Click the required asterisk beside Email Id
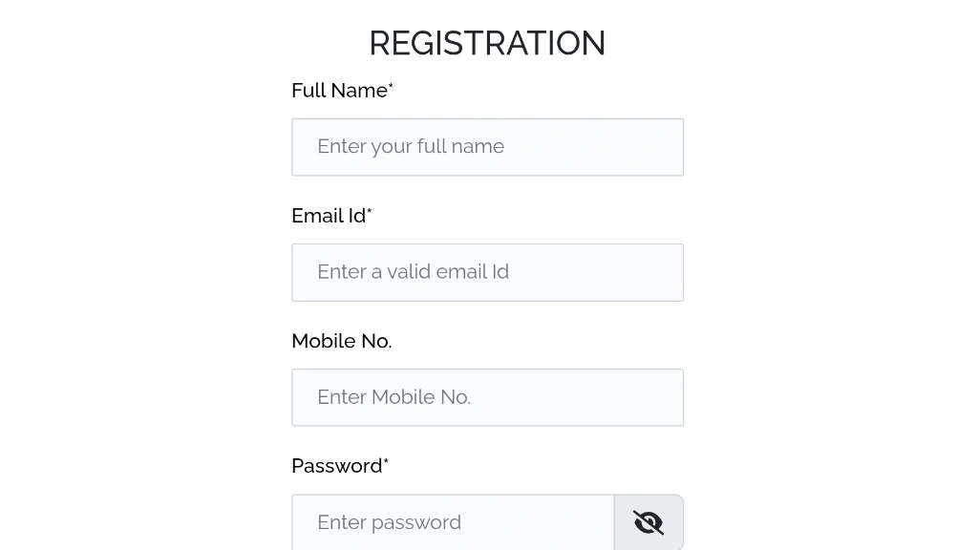Screen dimensions: 978x550 [x=370, y=211]
